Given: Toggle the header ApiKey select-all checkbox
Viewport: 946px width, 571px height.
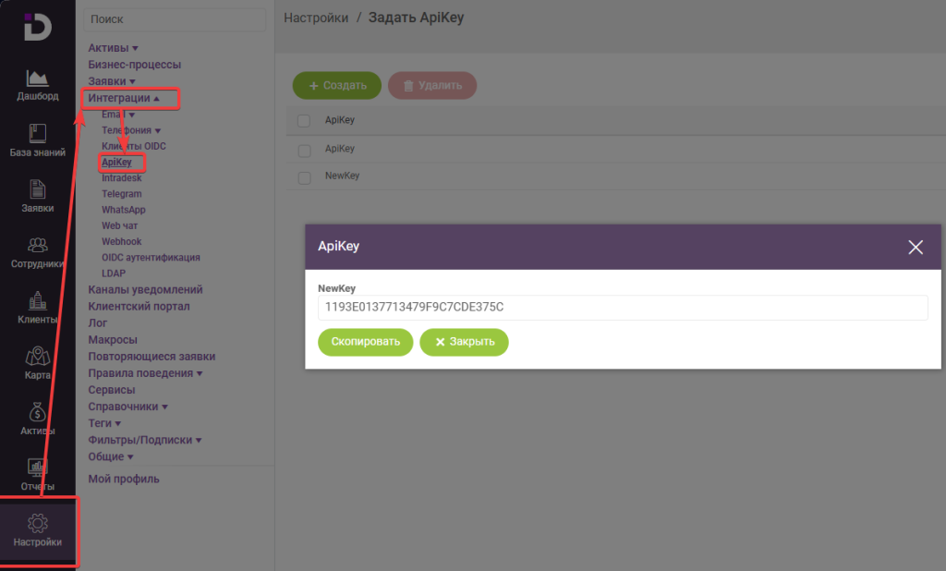Looking at the screenshot, I should [304, 121].
